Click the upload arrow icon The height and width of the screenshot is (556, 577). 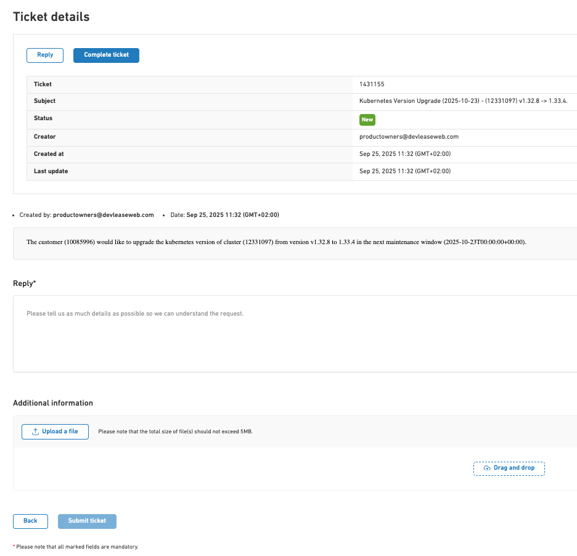[x=35, y=431]
